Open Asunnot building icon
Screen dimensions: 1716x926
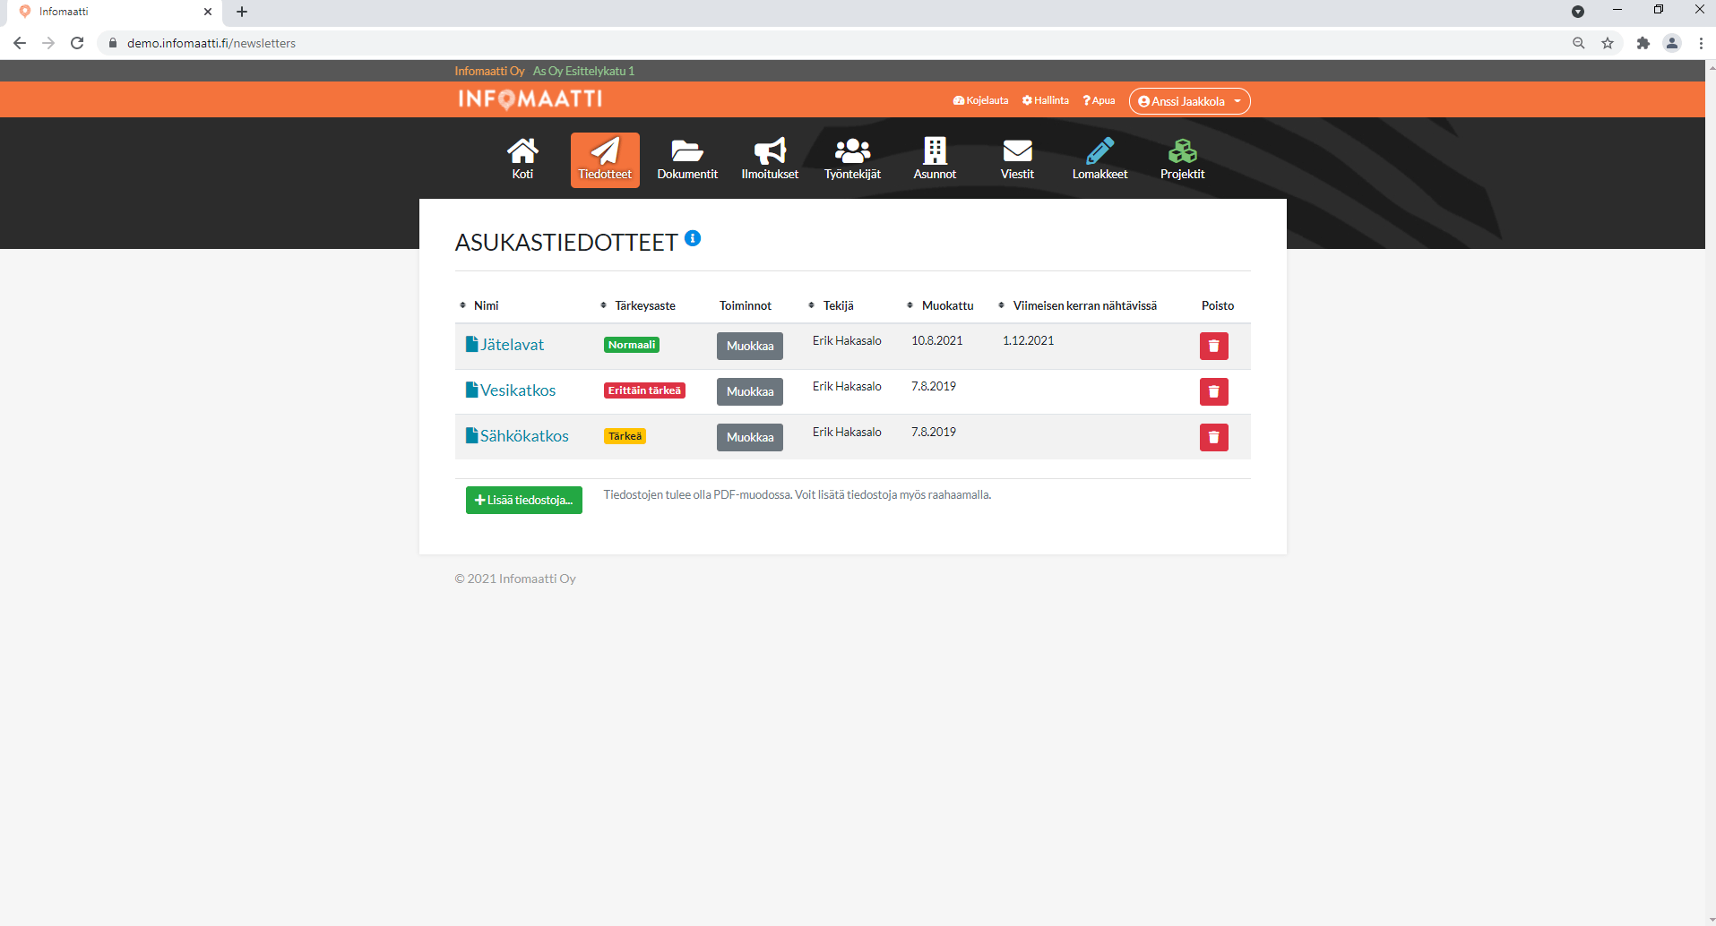pyautogui.click(x=935, y=159)
